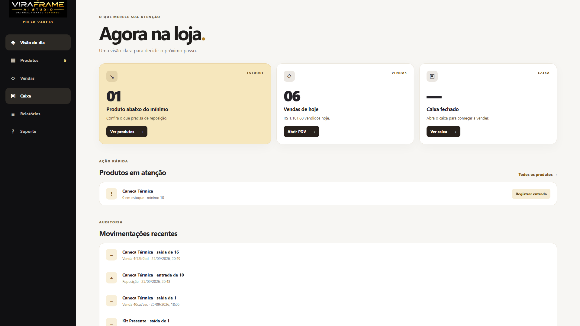
Task: Click the Visão do dia diamond icon
Action: (13, 43)
